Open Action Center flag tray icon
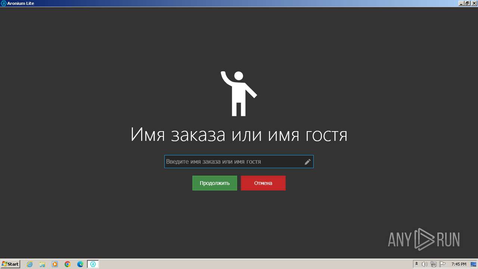This screenshot has width=478, height=269. click(443, 264)
